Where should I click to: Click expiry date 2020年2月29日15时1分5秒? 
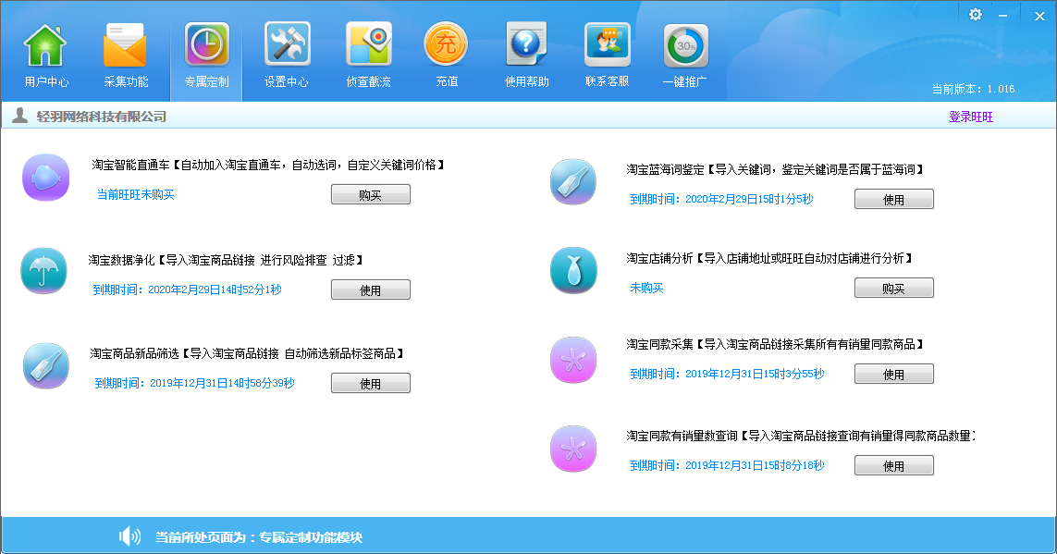click(750, 199)
